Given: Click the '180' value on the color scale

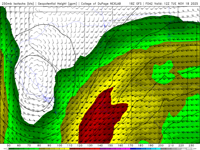Looking at the screenshot, I should click(140, 145).
